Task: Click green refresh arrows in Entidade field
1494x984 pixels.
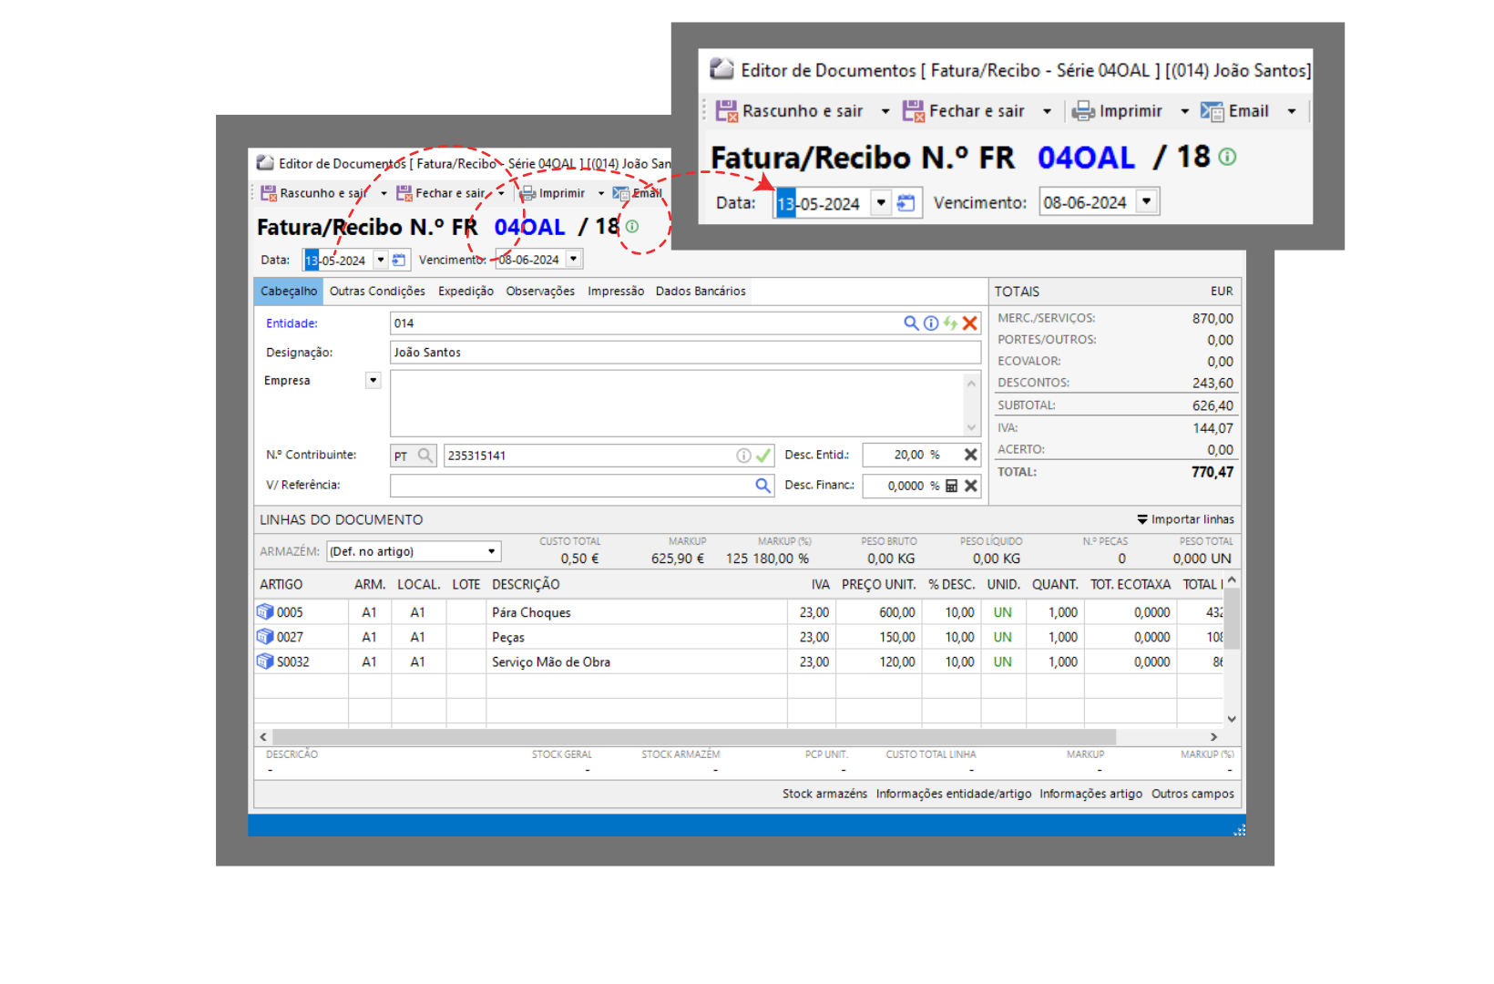Action: (950, 323)
